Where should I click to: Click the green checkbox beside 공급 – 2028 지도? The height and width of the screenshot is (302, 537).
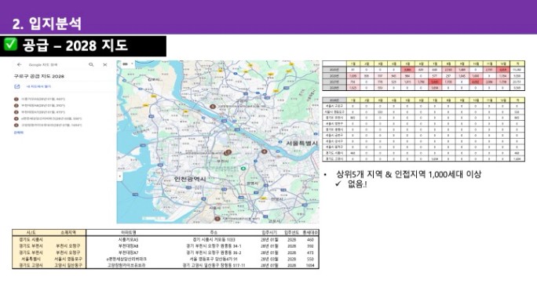pos(10,45)
